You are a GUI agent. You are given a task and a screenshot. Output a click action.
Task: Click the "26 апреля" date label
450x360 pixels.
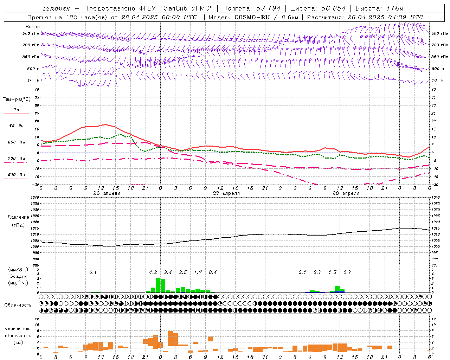(107, 193)
